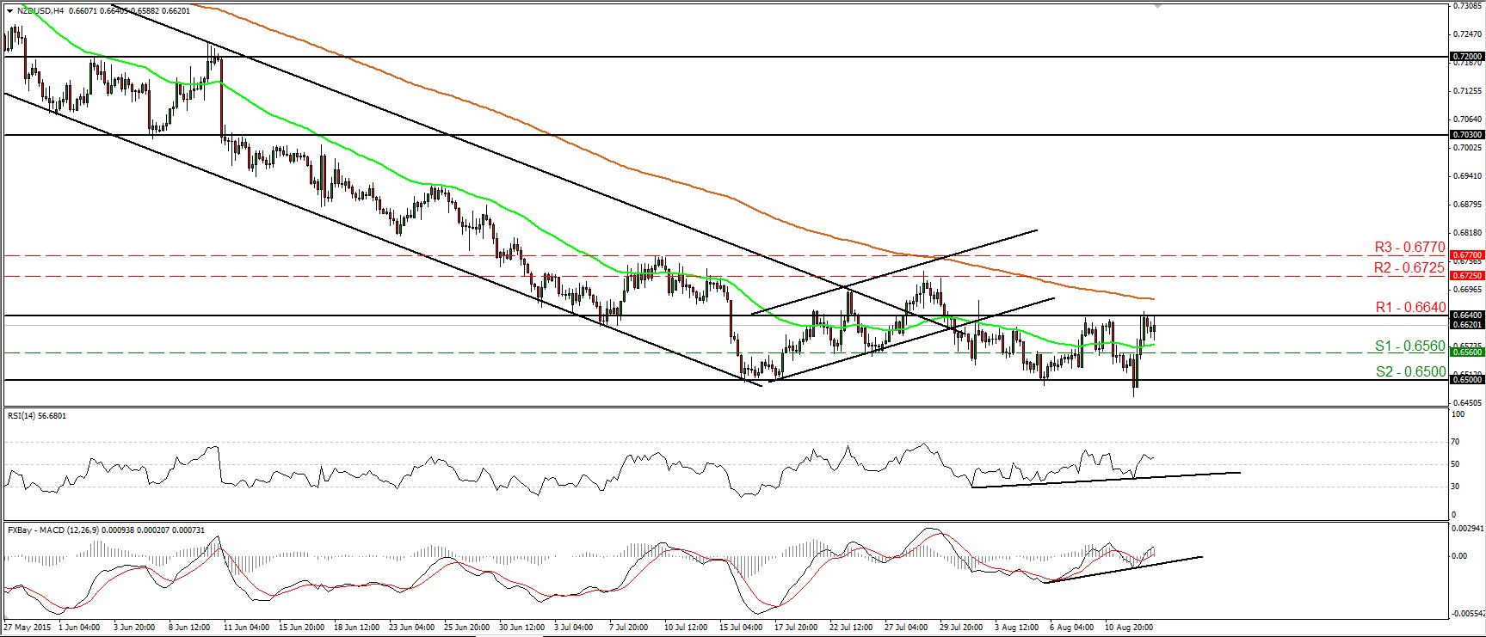Click the 8 Jun 12:00 time axis label
The image size is (1486, 637).
(x=189, y=628)
